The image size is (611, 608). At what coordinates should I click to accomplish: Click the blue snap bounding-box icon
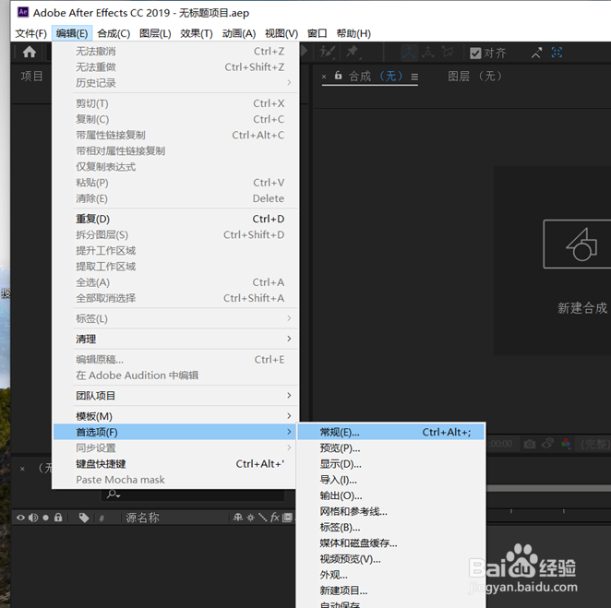(x=557, y=53)
